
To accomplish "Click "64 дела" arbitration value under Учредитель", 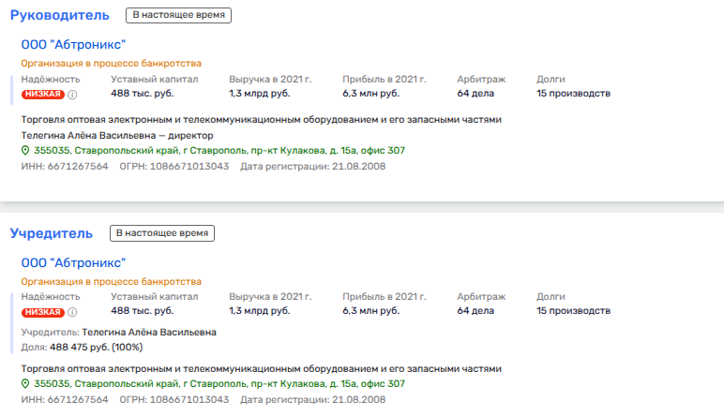I will tap(475, 311).
